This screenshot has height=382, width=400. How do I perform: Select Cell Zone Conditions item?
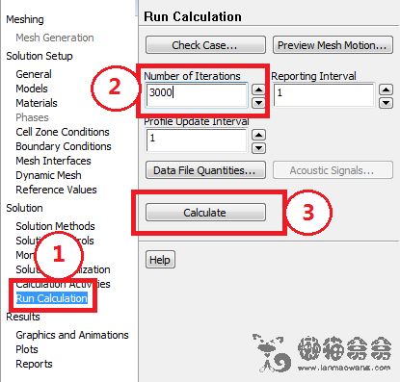point(63,132)
